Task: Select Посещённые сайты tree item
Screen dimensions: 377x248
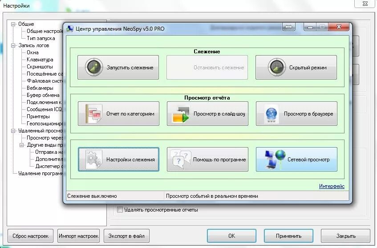Action: 45,74
